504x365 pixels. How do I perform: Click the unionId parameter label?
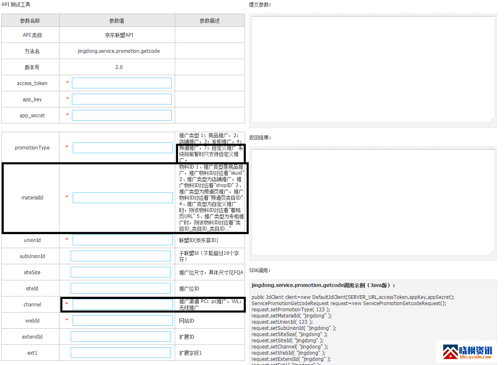click(32, 240)
